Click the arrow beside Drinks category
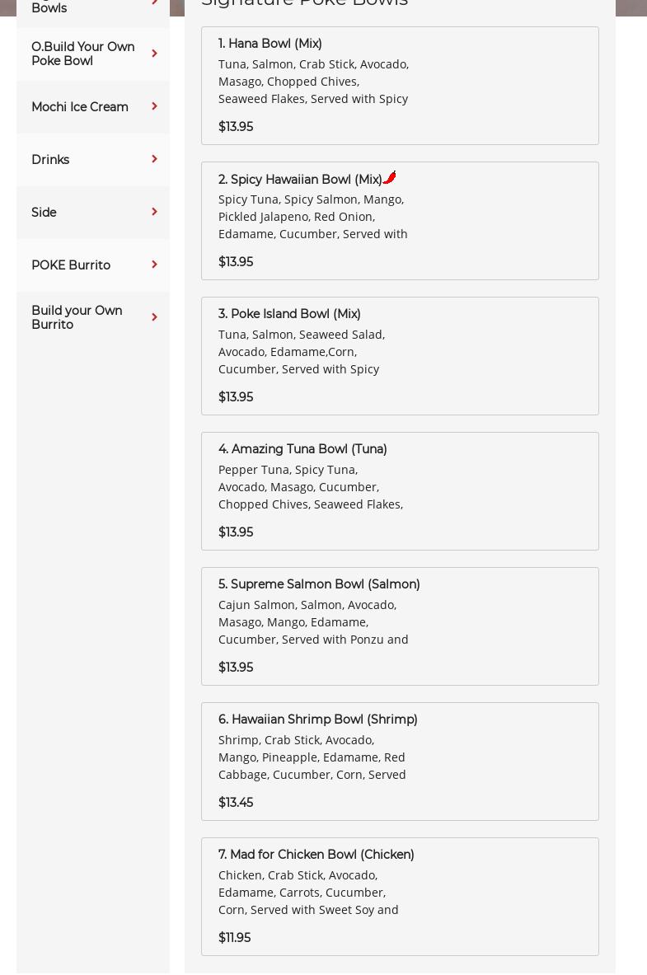Viewport: 647px width, 975px height. click(154, 159)
